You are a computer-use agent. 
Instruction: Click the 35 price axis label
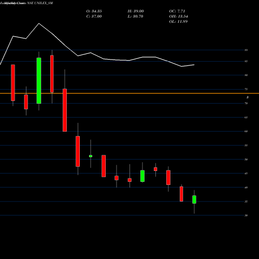(x=246, y=202)
